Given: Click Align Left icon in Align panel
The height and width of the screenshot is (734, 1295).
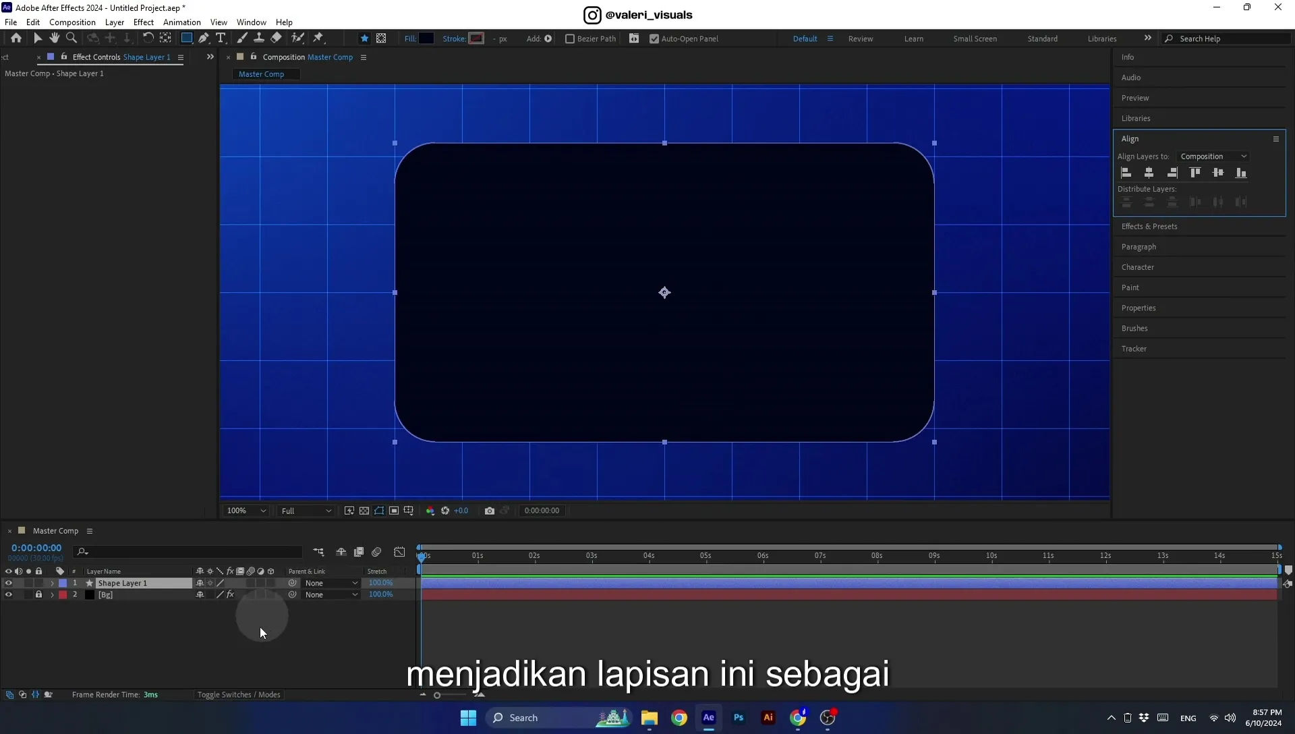Looking at the screenshot, I should [x=1126, y=173].
